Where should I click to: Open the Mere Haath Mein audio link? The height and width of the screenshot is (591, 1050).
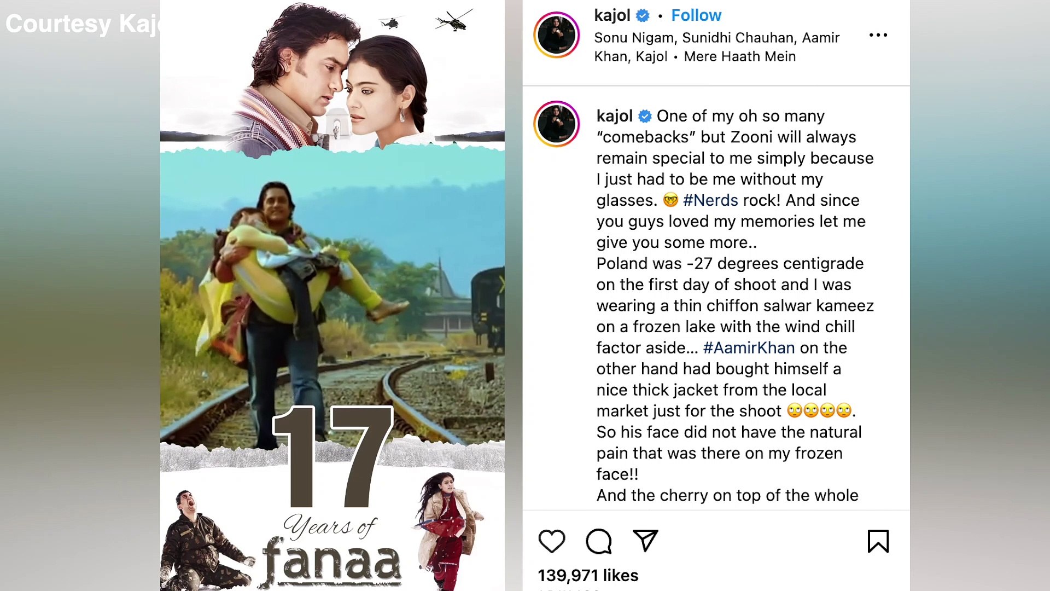[x=739, y=56]
